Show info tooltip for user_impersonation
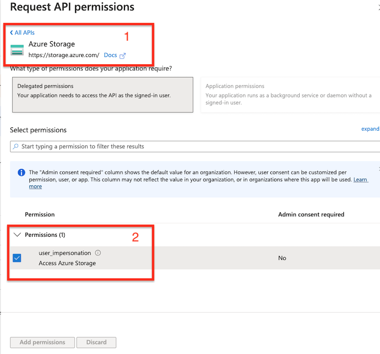 [98, 253]
